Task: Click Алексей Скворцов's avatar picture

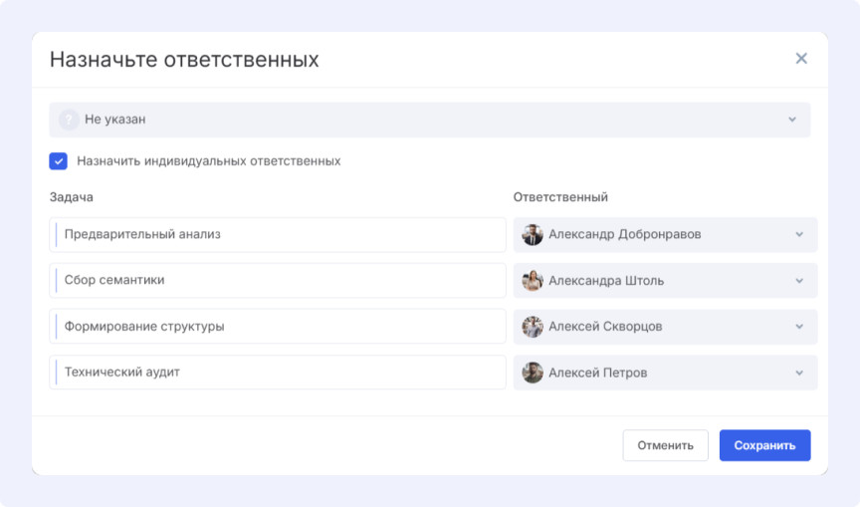Action: point(533,327)
